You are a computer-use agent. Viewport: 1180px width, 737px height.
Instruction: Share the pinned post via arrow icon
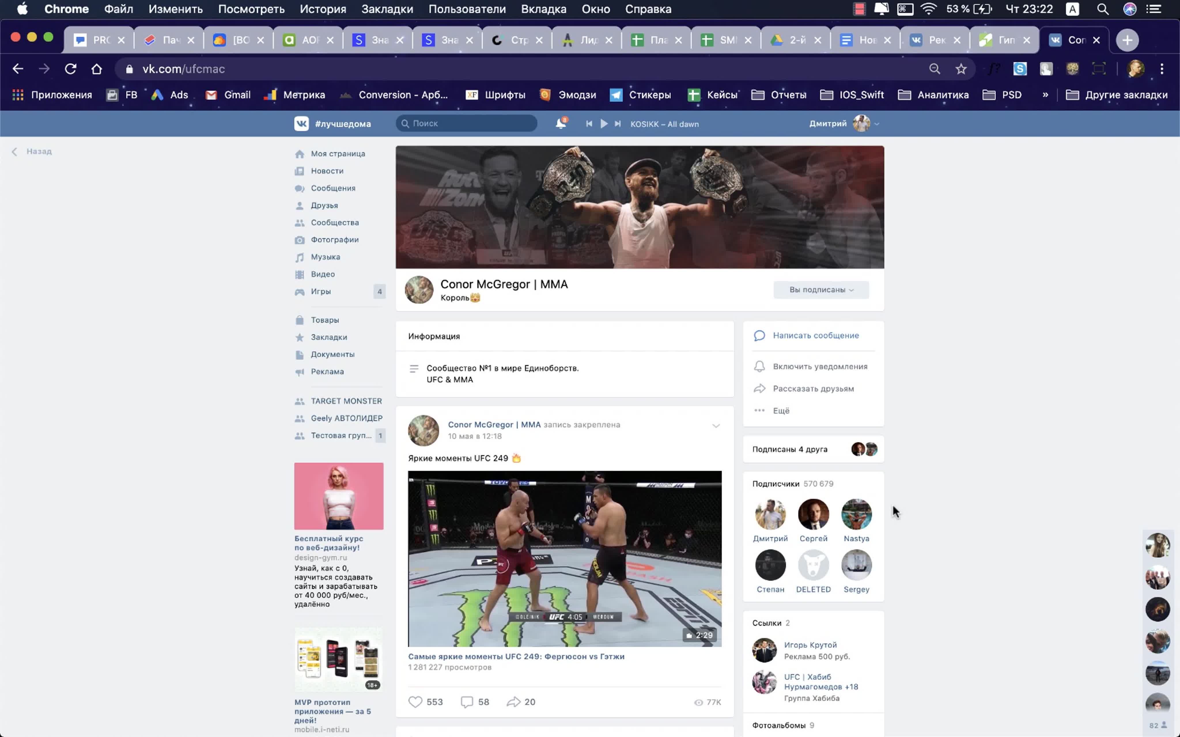coord(513,702)
